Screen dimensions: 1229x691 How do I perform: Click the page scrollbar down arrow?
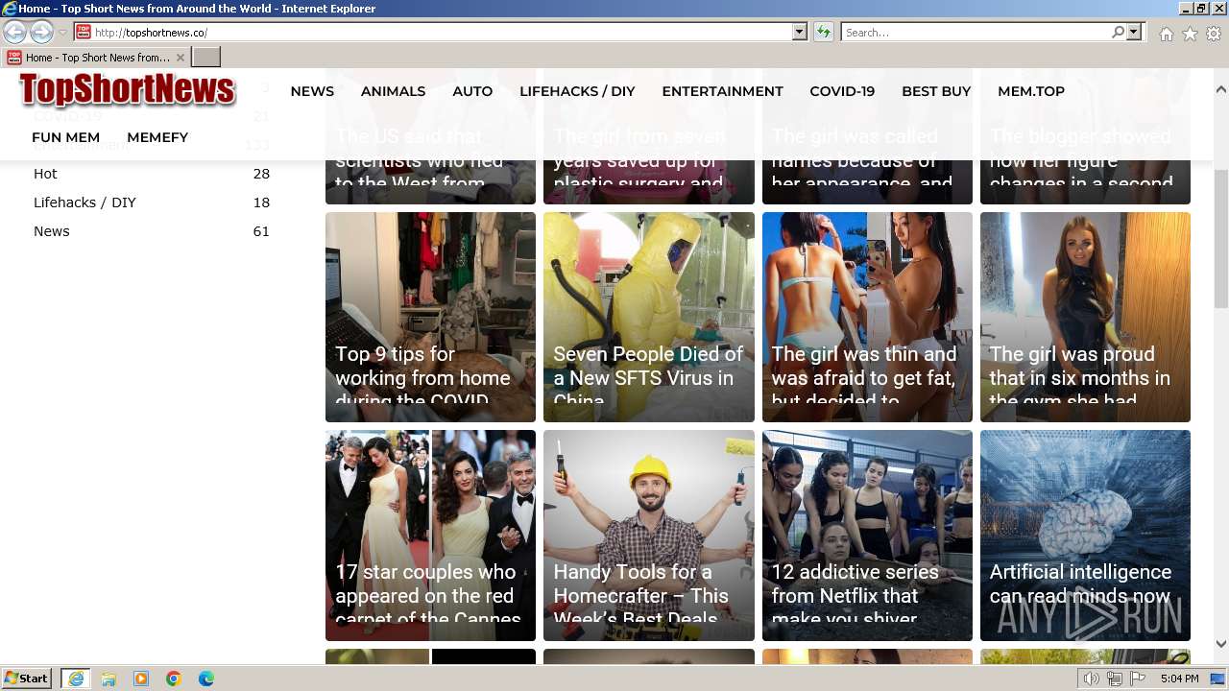click(x=1220, y=644)
